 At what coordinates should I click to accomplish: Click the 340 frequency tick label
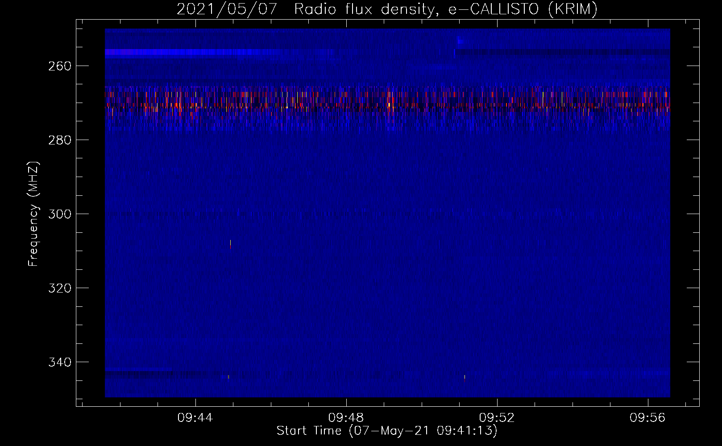(59, 362)
